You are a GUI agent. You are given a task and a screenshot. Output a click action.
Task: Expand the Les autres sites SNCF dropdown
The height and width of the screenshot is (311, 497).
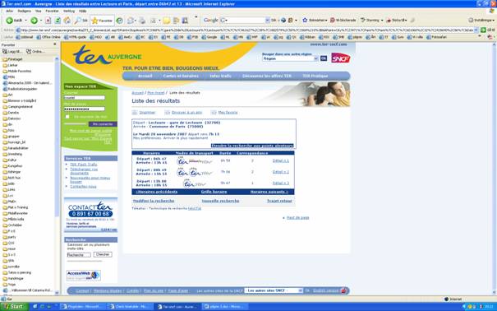point(274,290)
